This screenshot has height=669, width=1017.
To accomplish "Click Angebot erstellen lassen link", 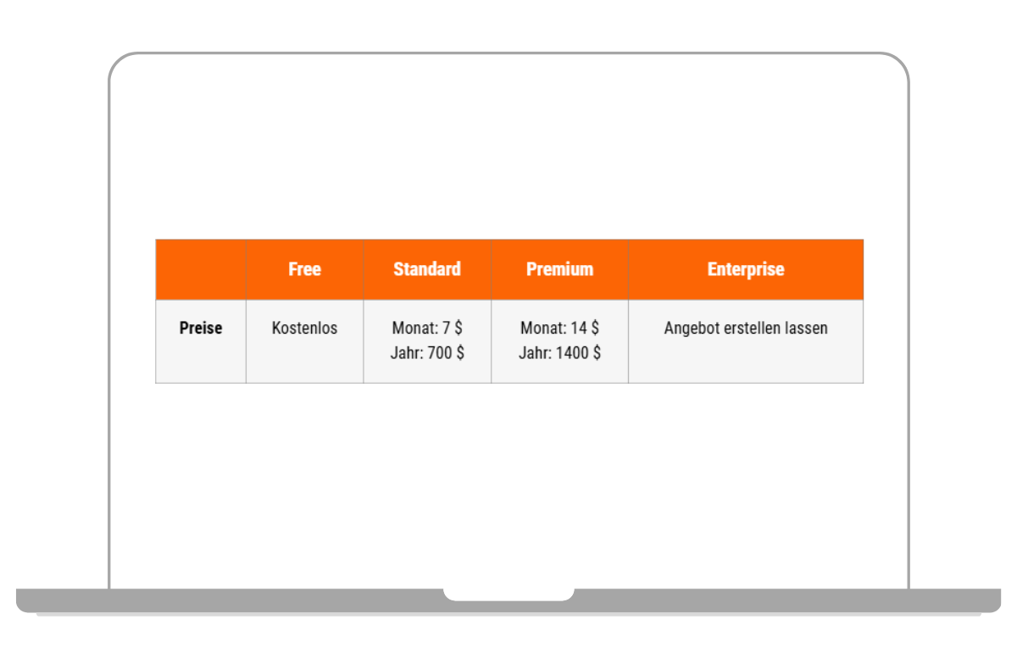I will pyautogui.click(x=746, y=329).
